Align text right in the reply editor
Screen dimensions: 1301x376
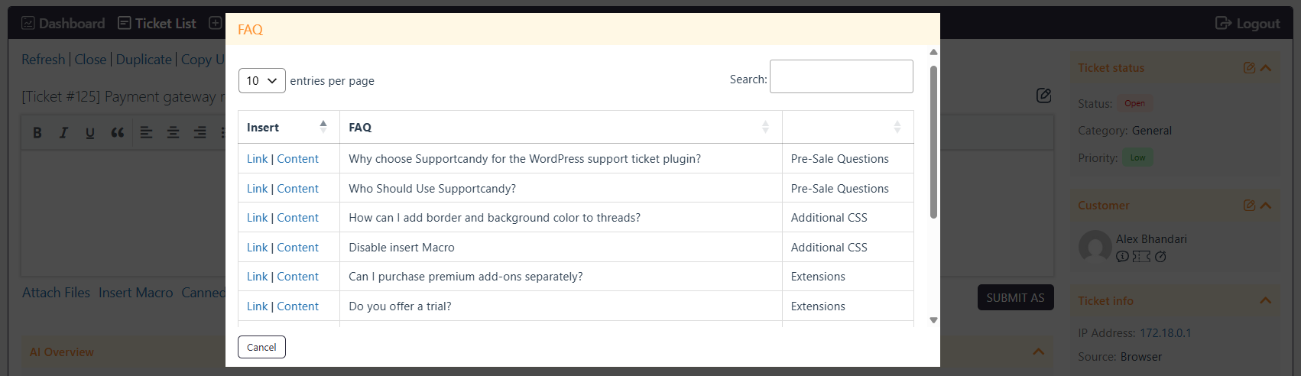point(200,133)
